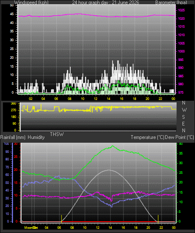This screenshot has width=195, height=233.
Task: Click the 'THSW' label
Action: coord(57,134)
